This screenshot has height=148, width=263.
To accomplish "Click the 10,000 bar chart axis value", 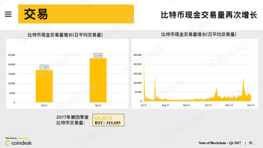I will coord(11,83).
